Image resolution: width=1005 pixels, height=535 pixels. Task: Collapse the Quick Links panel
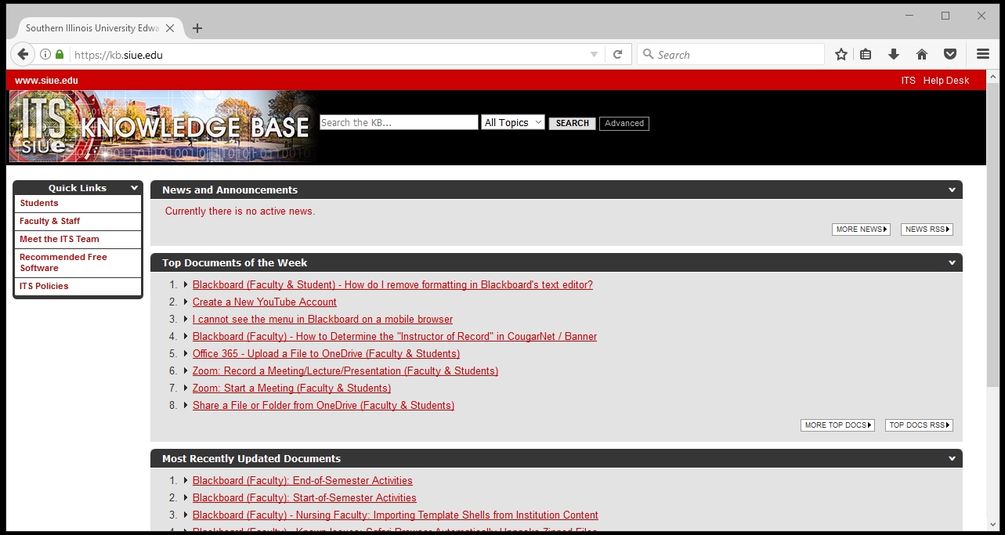[x=135, y=188]
